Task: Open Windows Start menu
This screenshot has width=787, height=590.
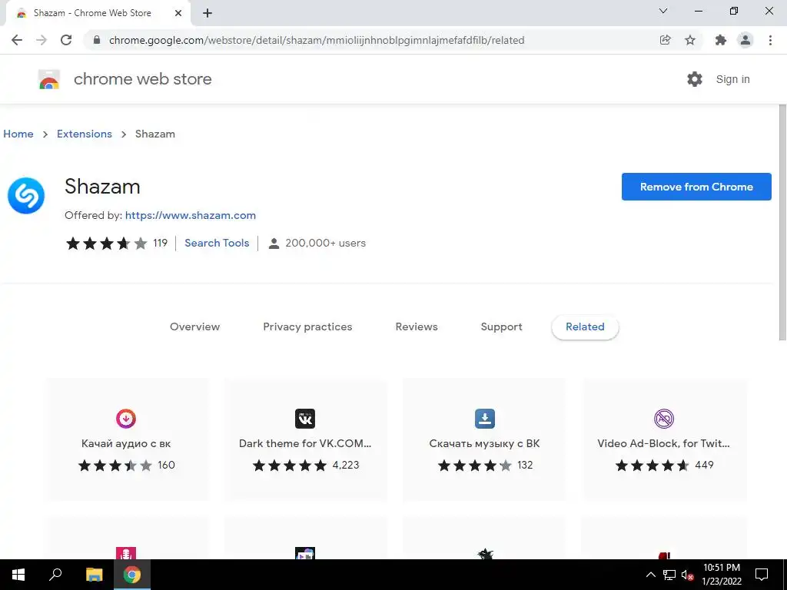Action: [x=18, y=575]
